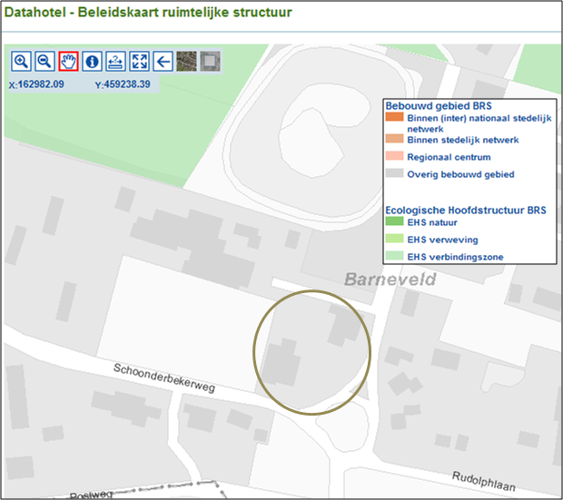Click the 'Datahotel - Beleidskaart ruimtelijke structuur' title
The height and width of the screenshot is (500, 563).
coord(148,12)
